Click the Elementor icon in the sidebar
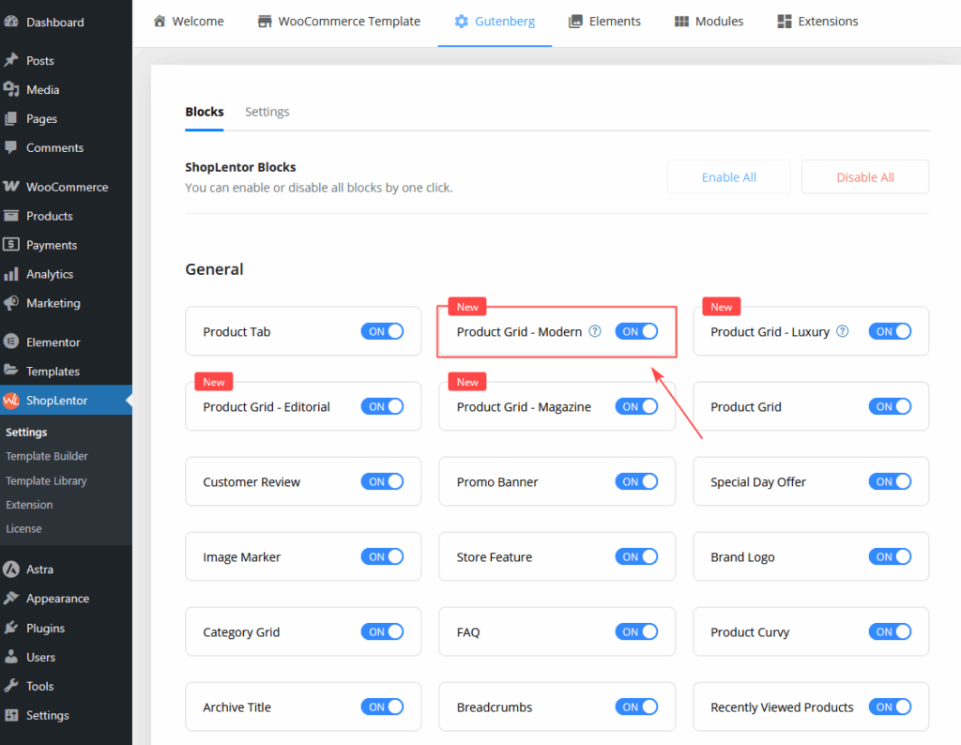The image size is (961, 745). tap(12, 342)
